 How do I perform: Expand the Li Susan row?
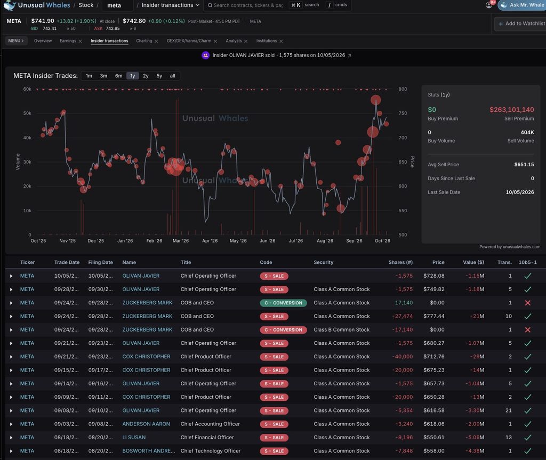point(11,438)
